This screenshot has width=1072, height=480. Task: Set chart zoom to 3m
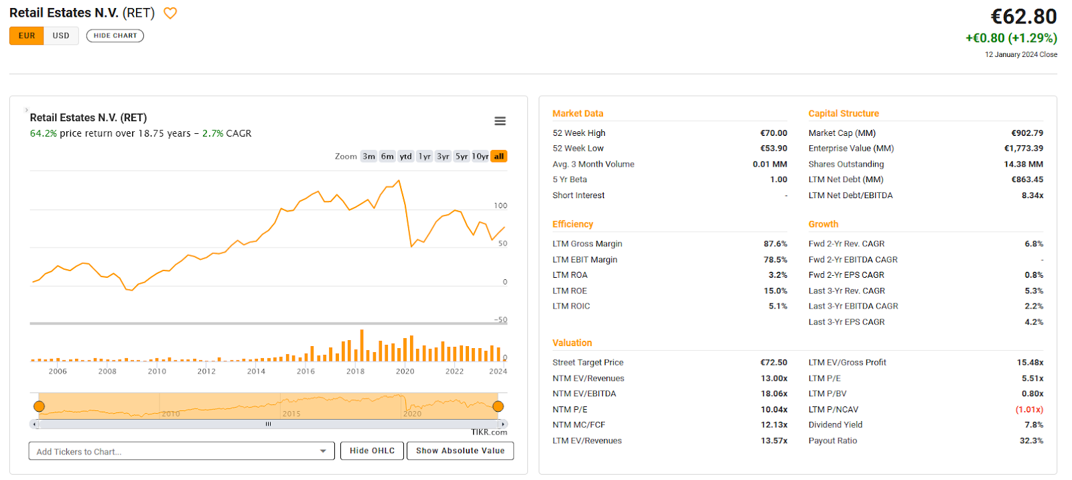point(368,156)
